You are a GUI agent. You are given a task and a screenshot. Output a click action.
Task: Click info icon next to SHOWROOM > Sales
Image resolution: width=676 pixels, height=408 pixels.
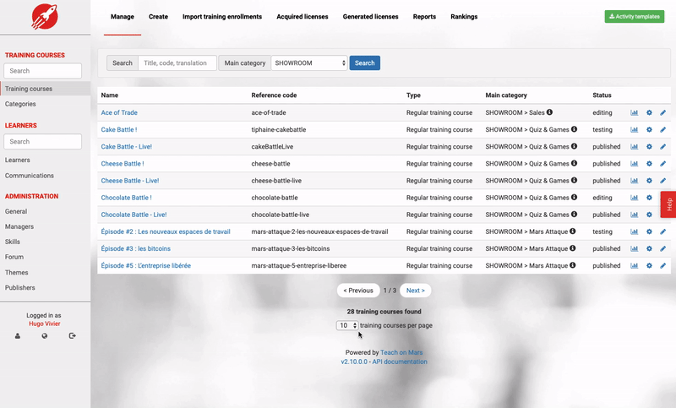(549, 112)
